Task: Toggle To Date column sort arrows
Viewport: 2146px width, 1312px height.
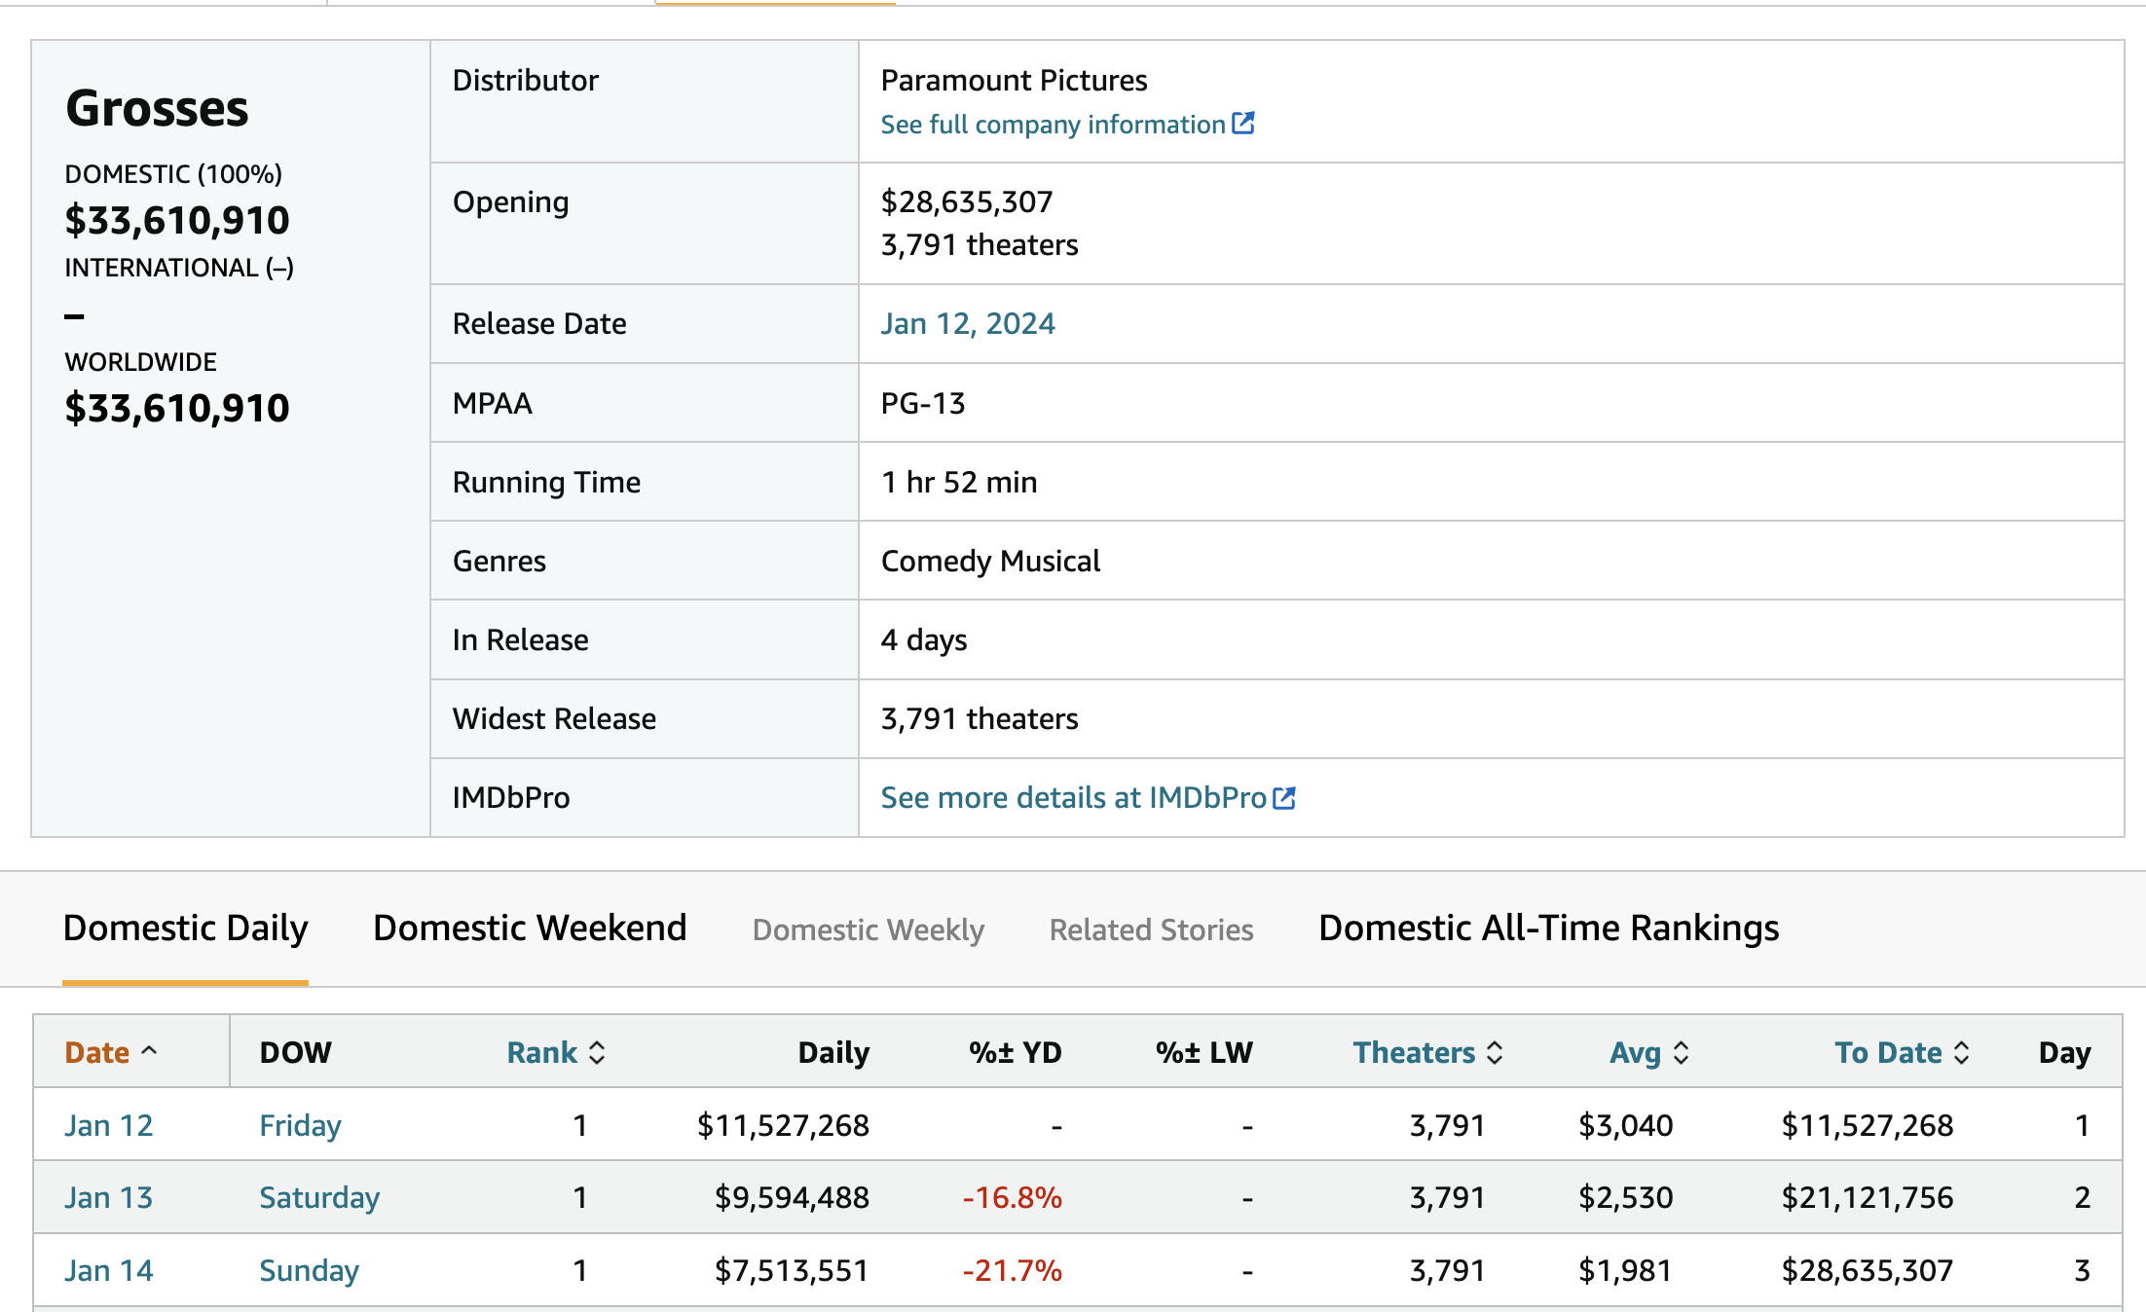Action: 1962,1052
